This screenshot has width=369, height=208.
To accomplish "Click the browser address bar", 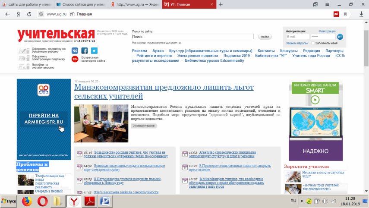I will pyautogui.click(x=188, y=14).
